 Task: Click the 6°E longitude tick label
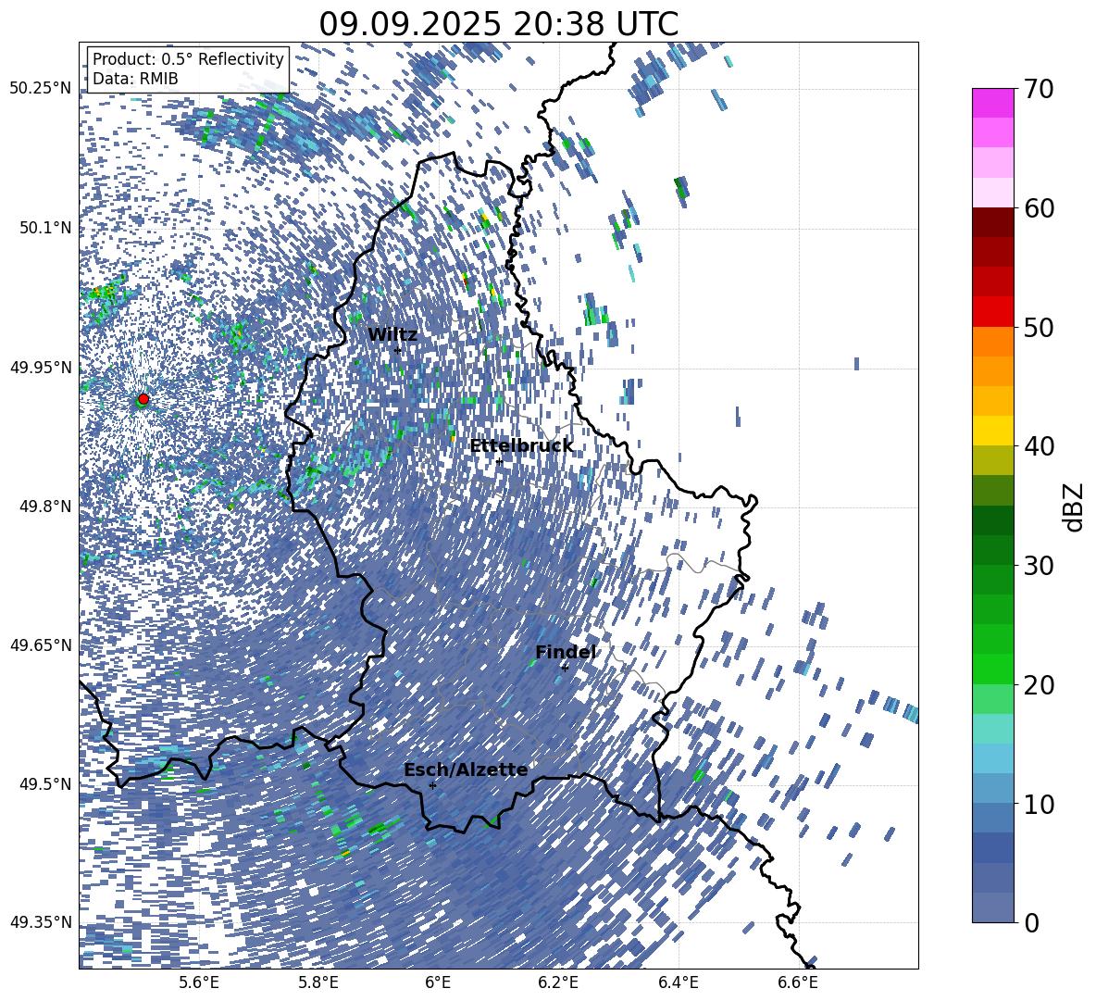click(438, 982)
